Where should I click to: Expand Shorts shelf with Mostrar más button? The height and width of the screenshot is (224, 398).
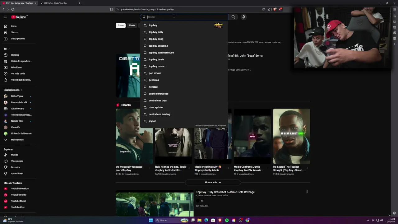tap(213, 182)
